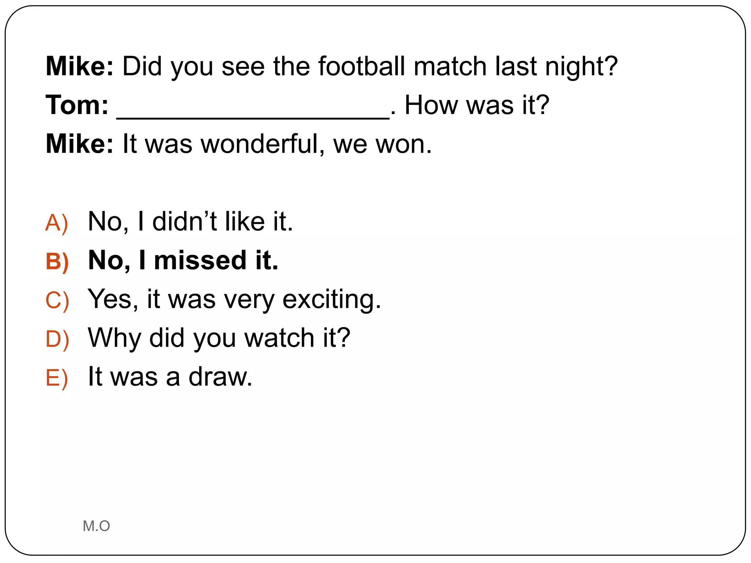Click the orange C) option letter
This screenshot has height=563, width=751.
click(57, 301)
